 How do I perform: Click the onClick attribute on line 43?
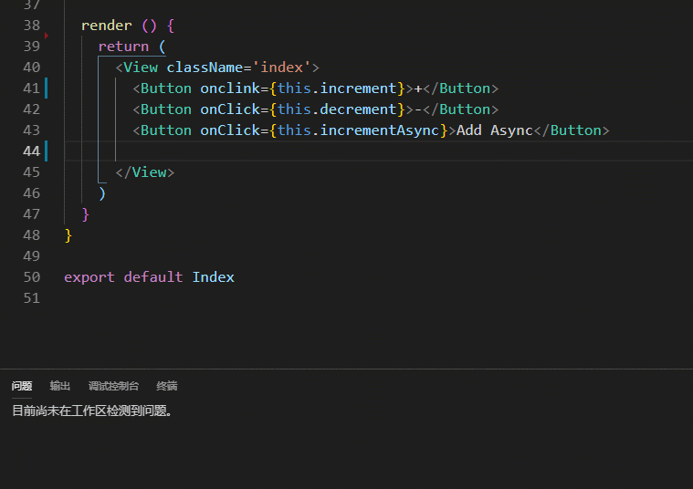(230, 130)
